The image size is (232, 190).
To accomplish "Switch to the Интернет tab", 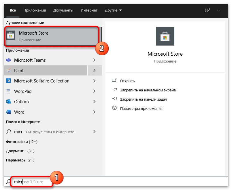I will (x=89, y=10).
